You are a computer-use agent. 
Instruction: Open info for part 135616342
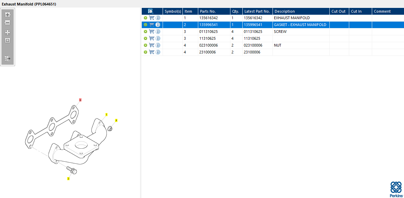pyautogui.click(x=158, y=18)
